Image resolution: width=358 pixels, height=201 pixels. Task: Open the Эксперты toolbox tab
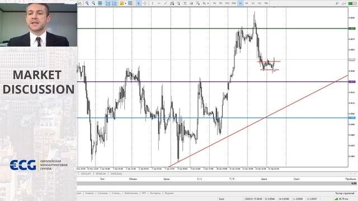(156, 193)
